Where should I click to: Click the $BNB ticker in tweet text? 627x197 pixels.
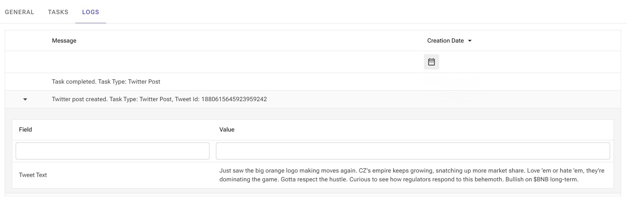click(541, 179)
